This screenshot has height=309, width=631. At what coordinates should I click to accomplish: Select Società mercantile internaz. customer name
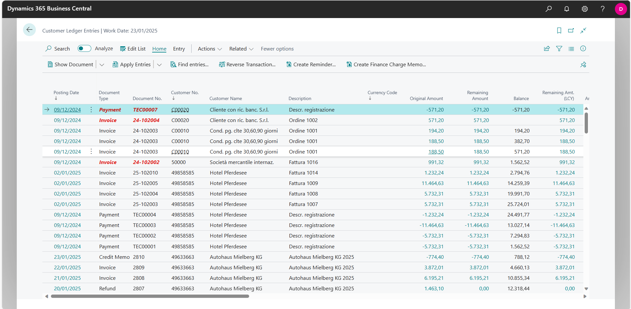pyautogui.click(x=242, y=162)
